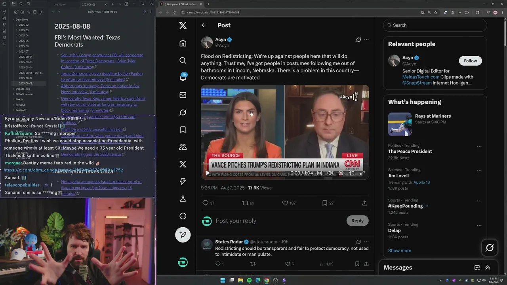
Task: Bookmark this page with Chrome star
Action: [435, 12]
